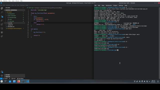Open the Search view in activity bar
Image resolution: width=160 pixels, height=90 pixels.
[x=2, y=12]
